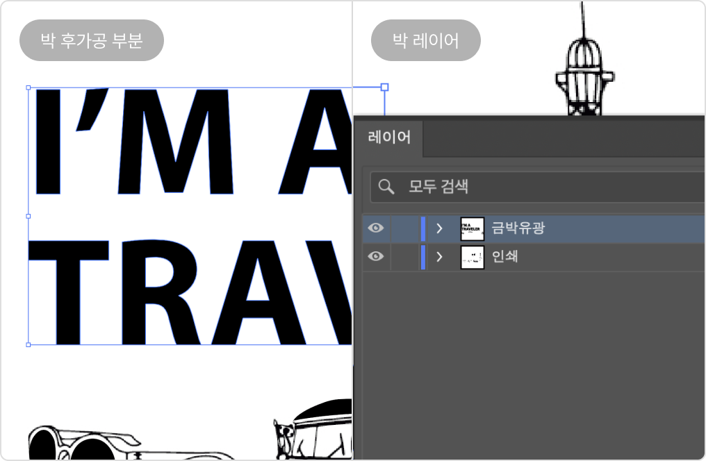This screenshot has width=706, height=461.
Task: Click the 박 레이어 label
Action: (425, 40)
